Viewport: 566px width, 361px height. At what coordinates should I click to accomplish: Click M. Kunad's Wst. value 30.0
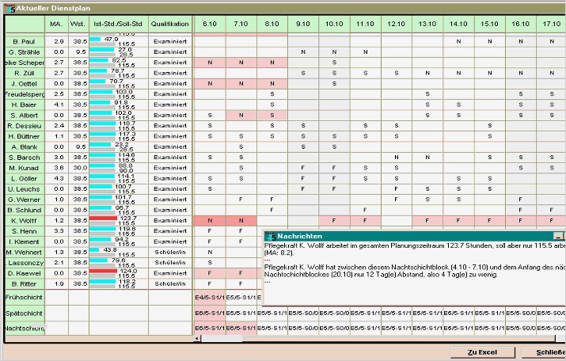click(80, 168)
